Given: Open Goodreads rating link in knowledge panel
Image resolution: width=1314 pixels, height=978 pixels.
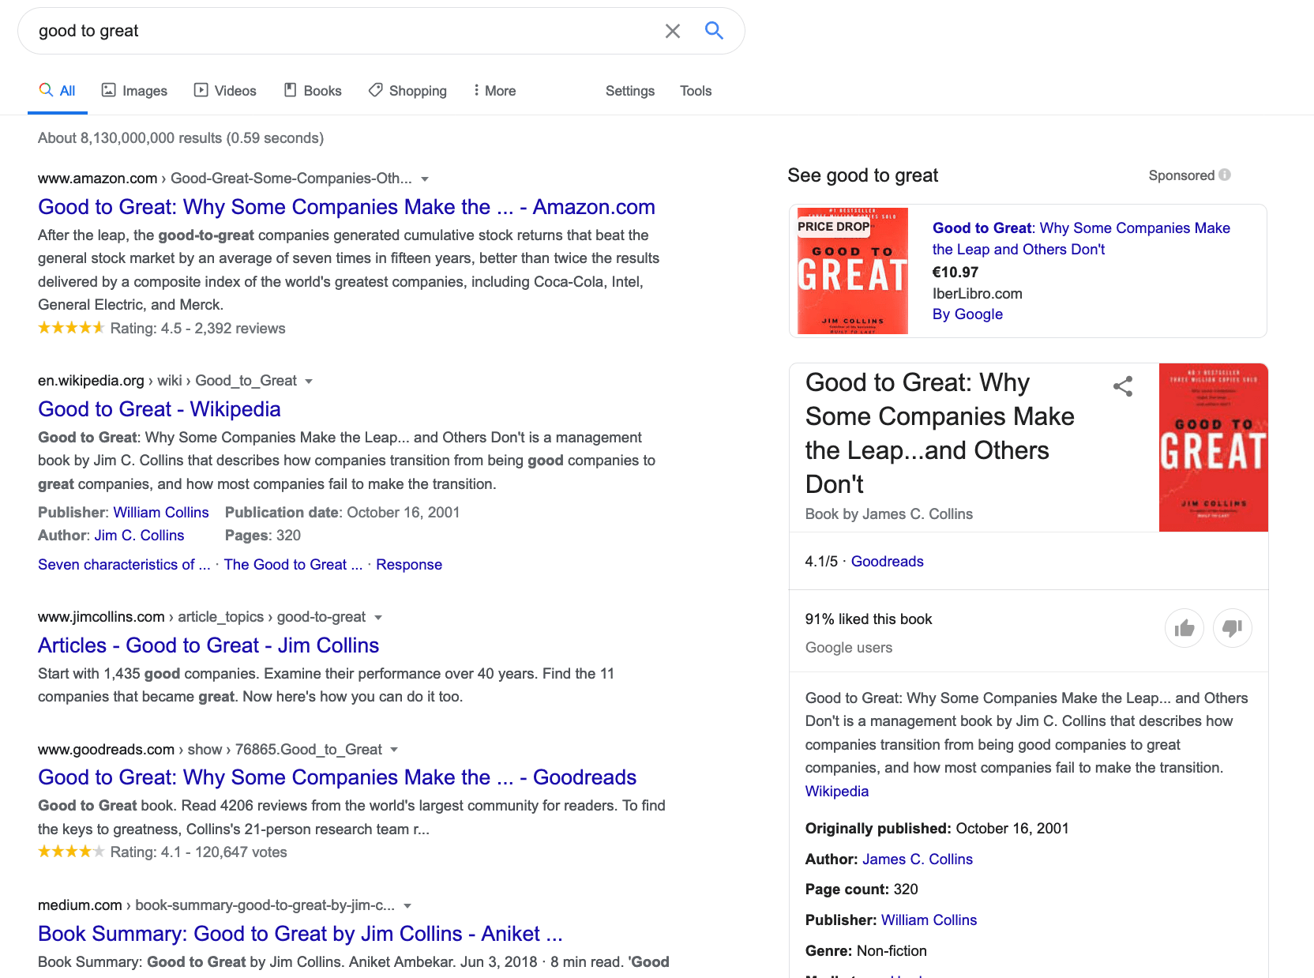Looking at the screenshot, I should point(887,562).
